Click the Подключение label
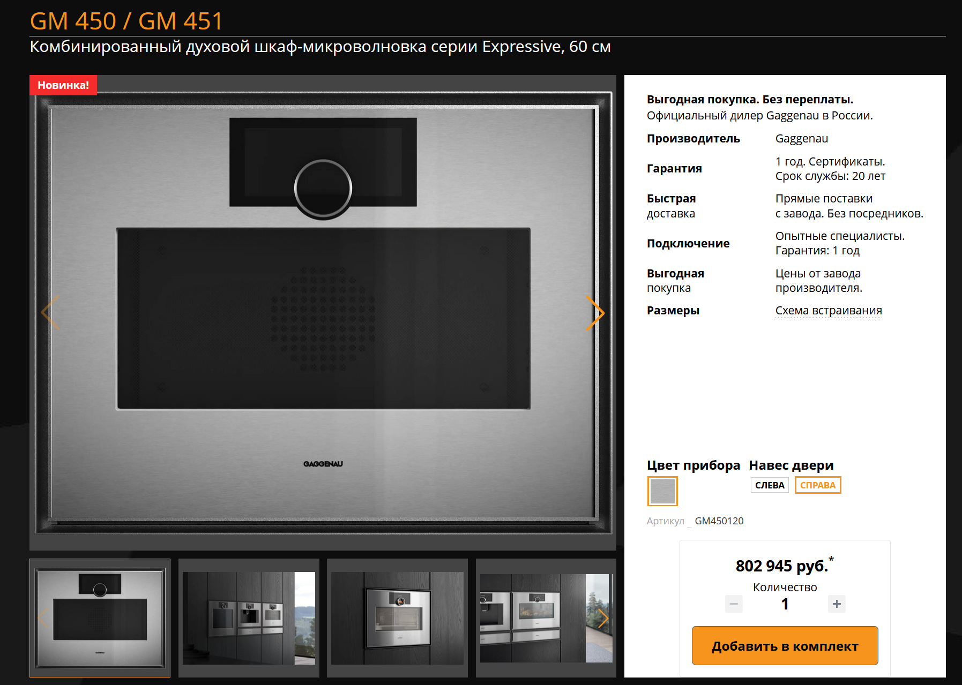The image size is (962, 685). point(688,244)
